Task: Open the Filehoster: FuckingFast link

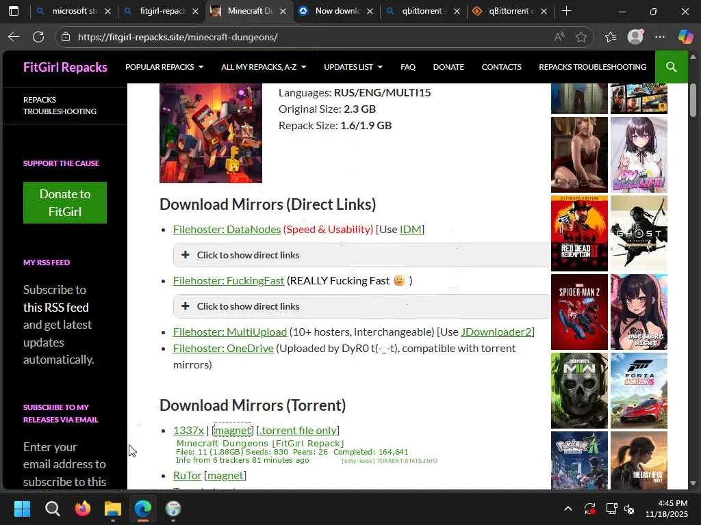Action: (x=229, y=281)
